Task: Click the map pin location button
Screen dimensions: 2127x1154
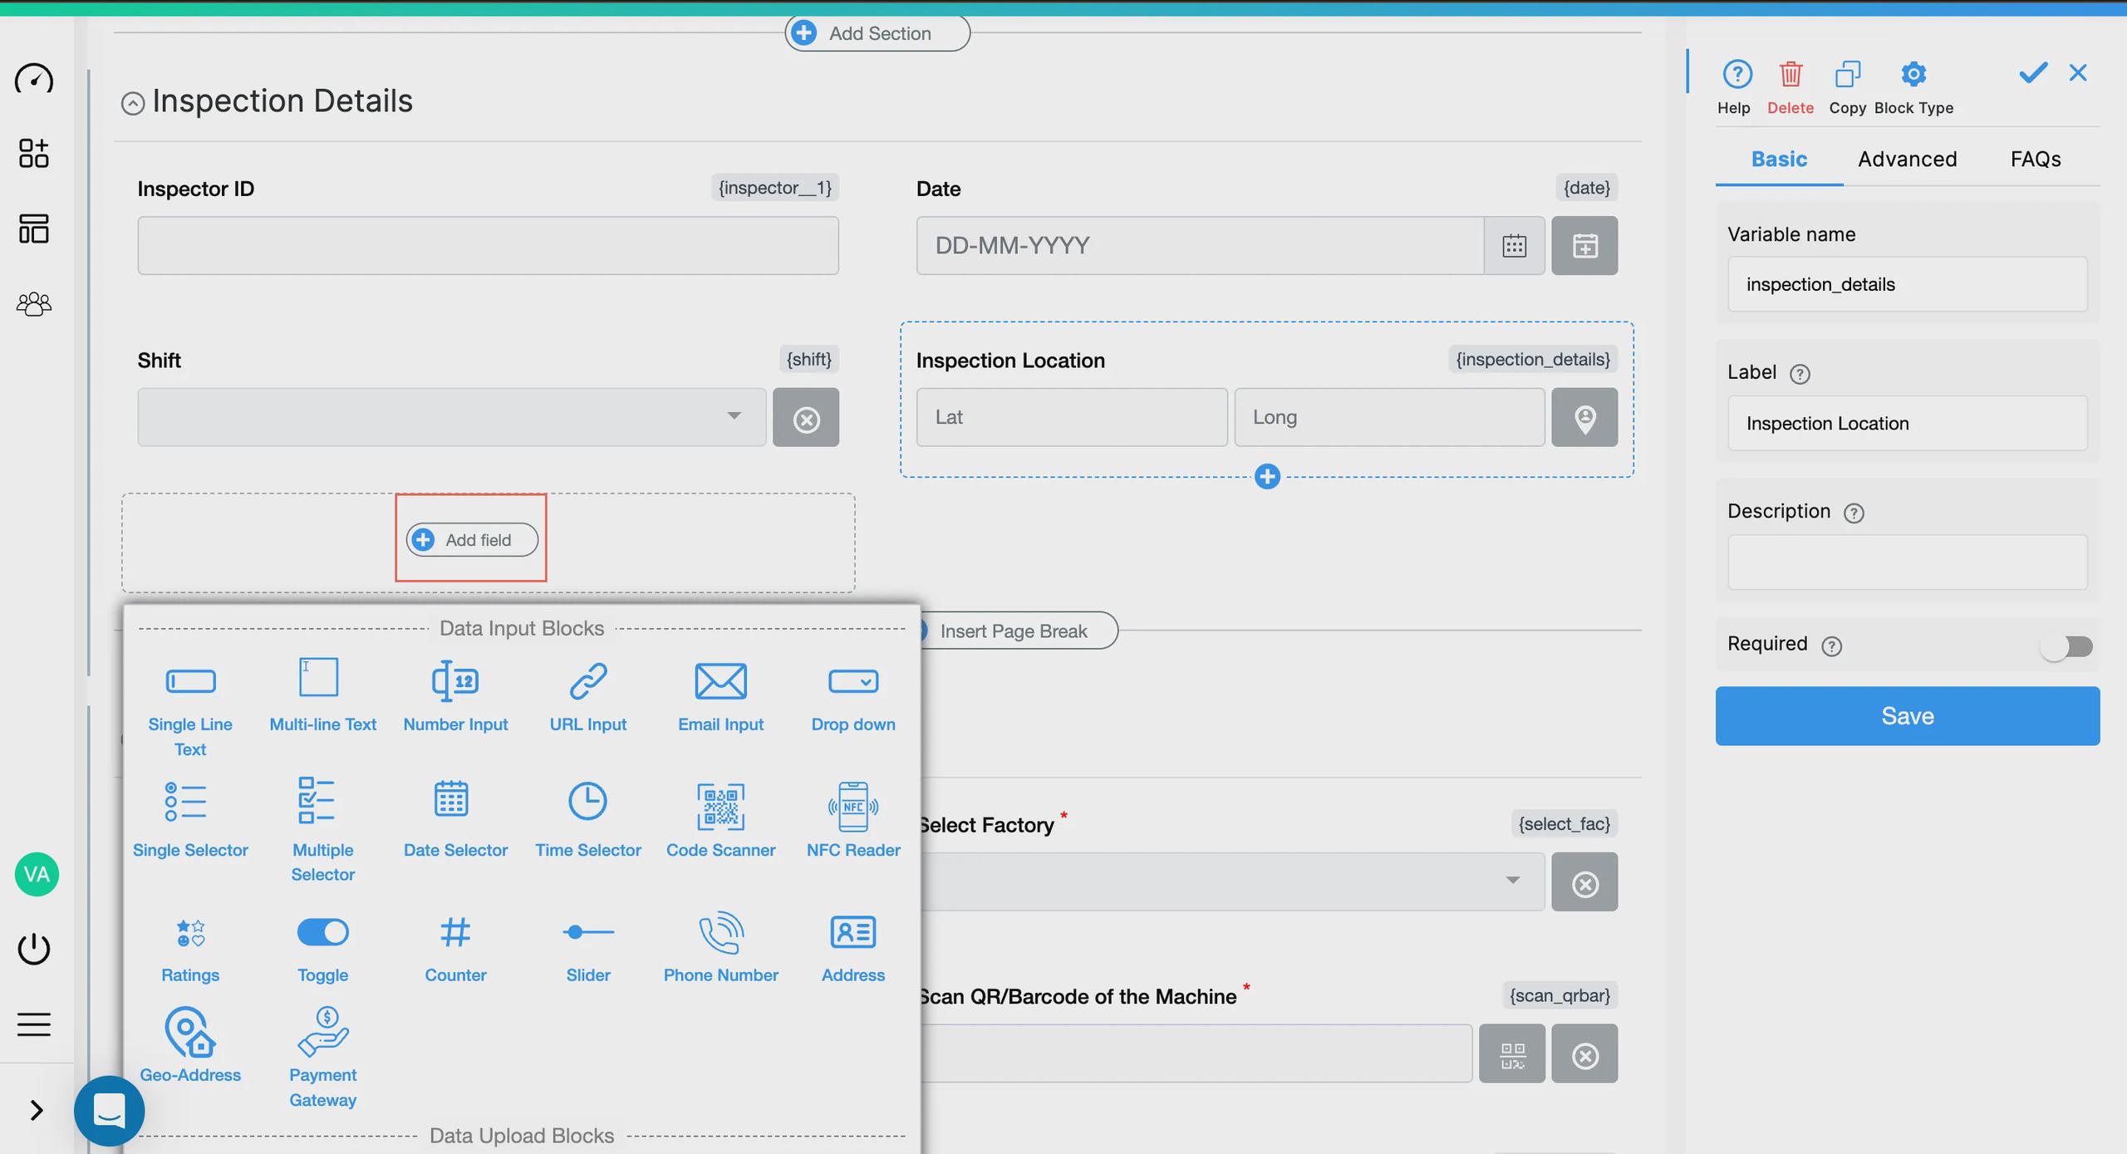Action: pyautogui.click(x=1584, y=418)
